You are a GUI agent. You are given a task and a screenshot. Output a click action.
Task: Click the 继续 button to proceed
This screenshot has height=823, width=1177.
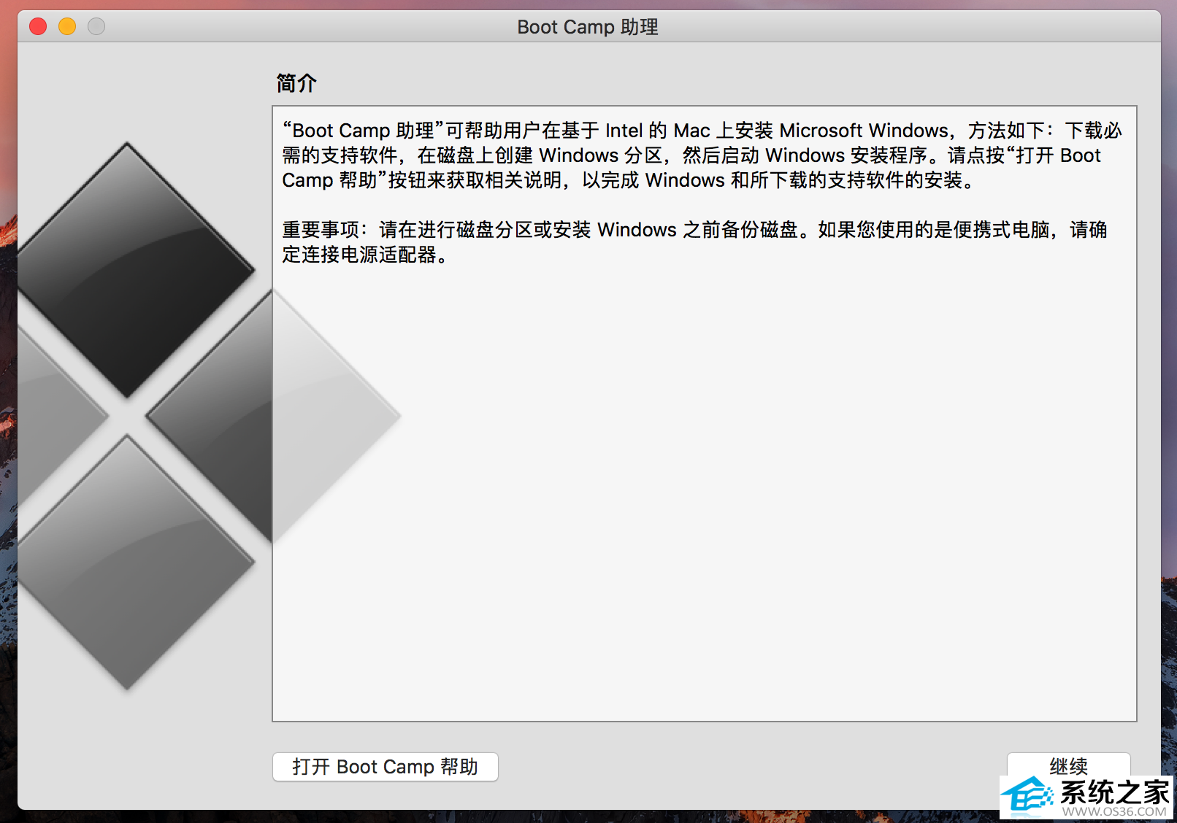point(1068,765)
